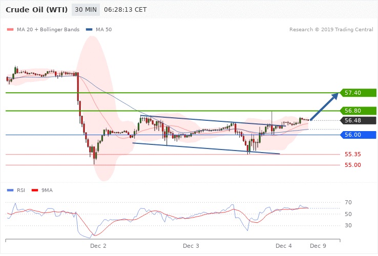Select the 57.40 green resistance label
The height and width of the screenshot is (256, 378).
click(x=359, y=93)
